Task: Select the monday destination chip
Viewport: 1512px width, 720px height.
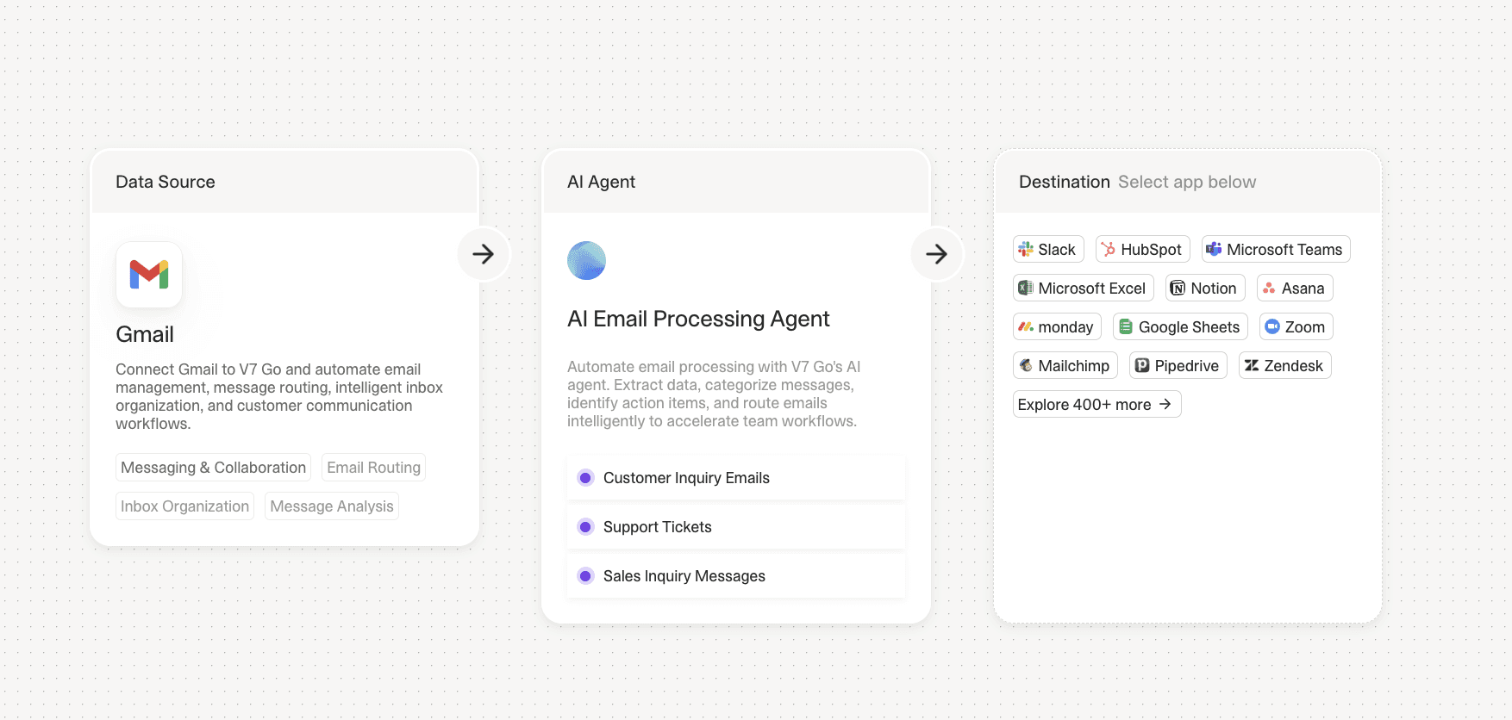Action: tap(1057, 326)
